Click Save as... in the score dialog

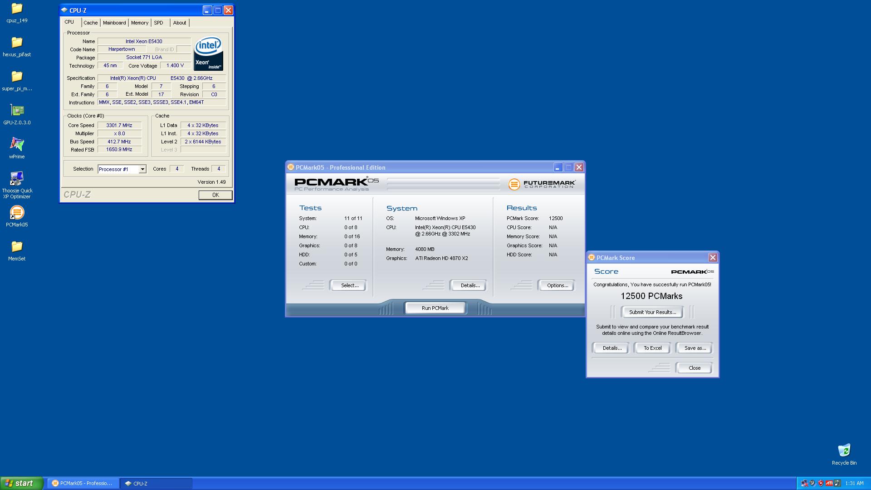(x=695, y=348)
